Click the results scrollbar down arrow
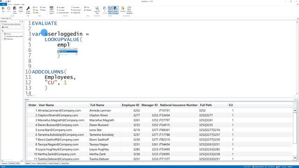299x168 pixels. coord(295,158)
